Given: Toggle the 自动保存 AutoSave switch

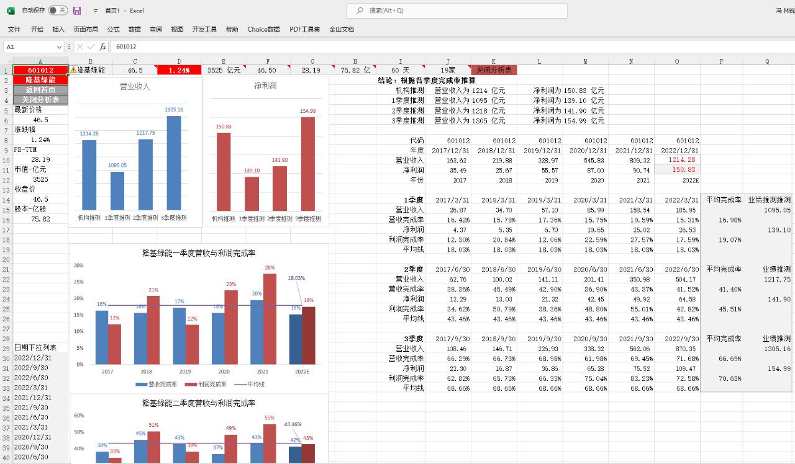Looking at the screenshot, I should click(58, 11).
